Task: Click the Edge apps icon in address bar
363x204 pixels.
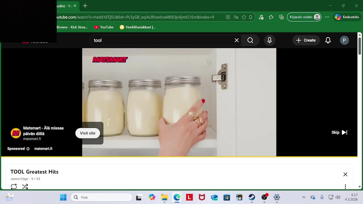Action: (x=228, y=17)
